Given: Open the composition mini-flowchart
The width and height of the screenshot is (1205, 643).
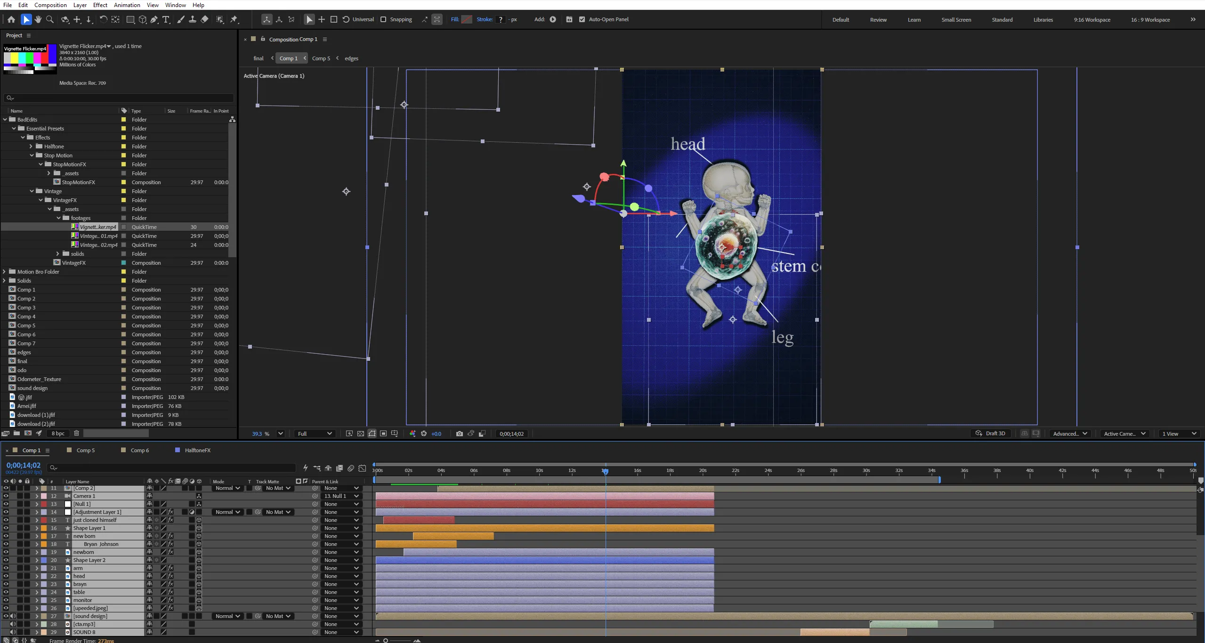Looking at the screenshot, I should click(317, 468).
